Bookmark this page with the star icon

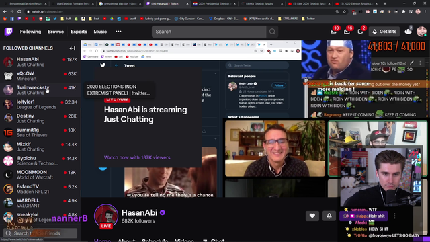pos(345,12)
